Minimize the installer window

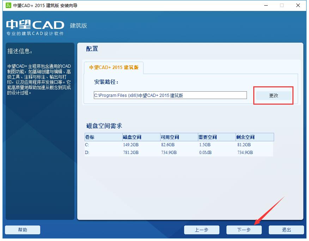point(266,5)
